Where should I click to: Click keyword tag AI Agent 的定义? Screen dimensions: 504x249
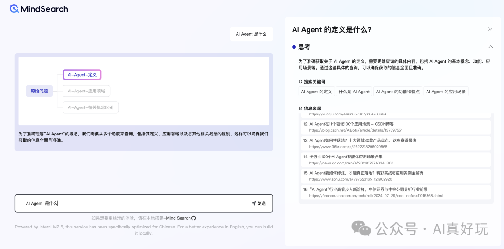click(x=316, y=92)
